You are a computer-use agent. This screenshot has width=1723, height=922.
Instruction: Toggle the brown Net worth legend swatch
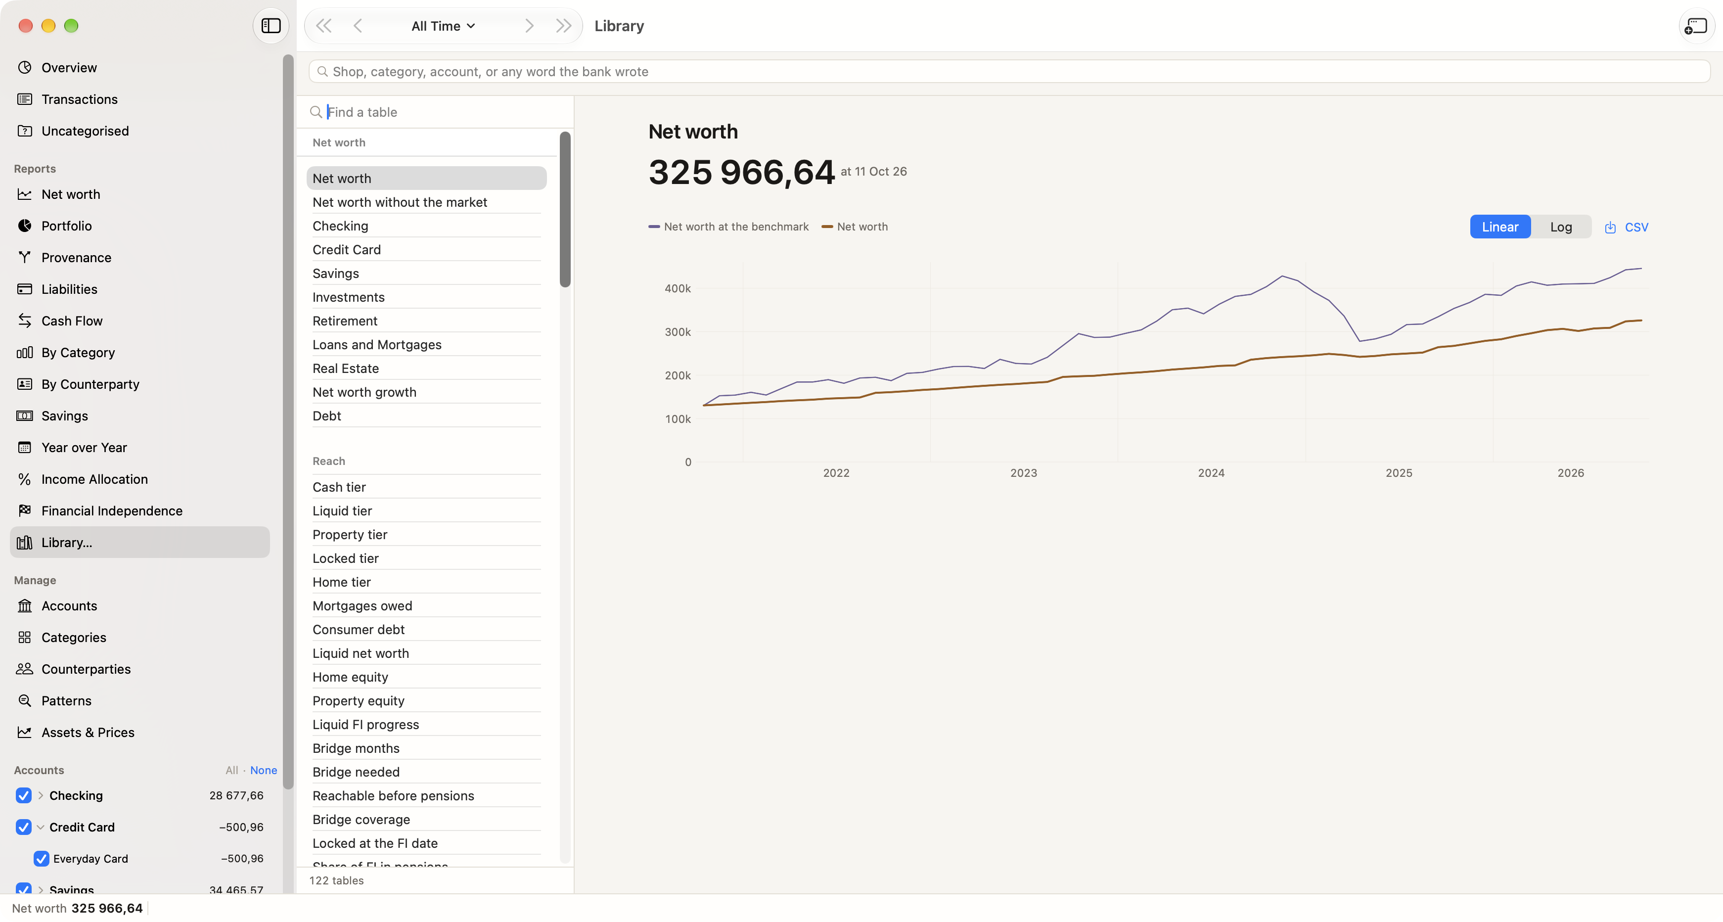[827, 228]
